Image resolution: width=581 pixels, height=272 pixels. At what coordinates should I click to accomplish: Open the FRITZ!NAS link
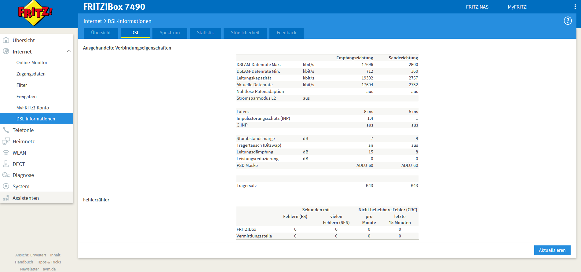477,7
